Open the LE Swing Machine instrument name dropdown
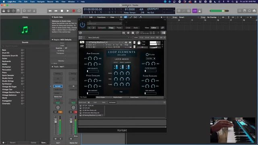Image resolution: width=258 pixels, height=145 pixels. click(104, 42)
